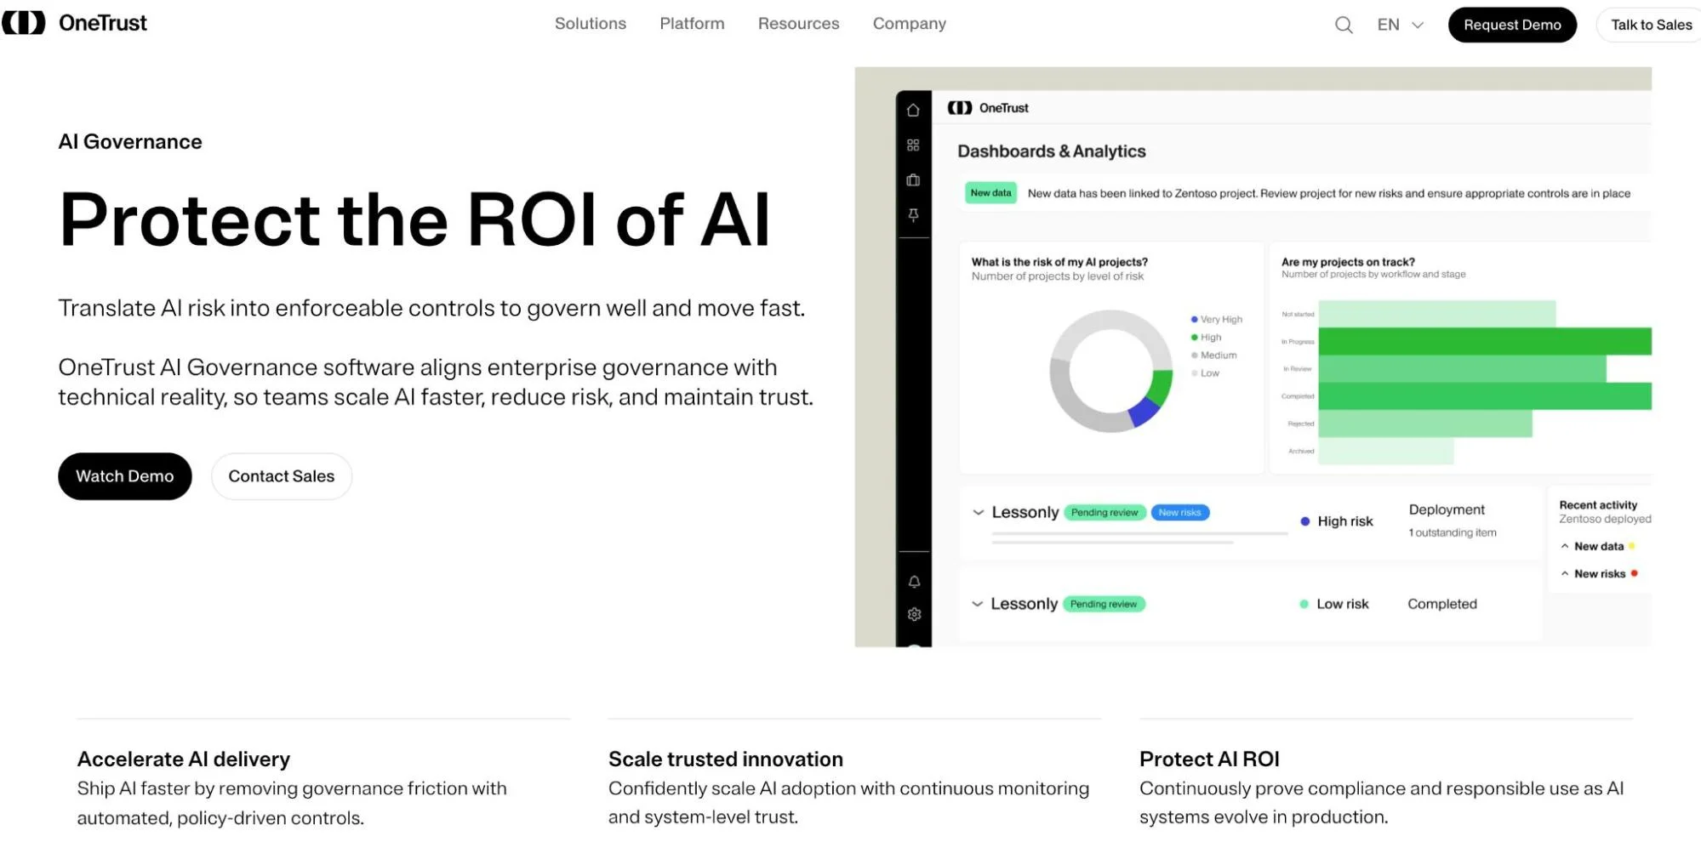Open the Solutions menu

591,24
